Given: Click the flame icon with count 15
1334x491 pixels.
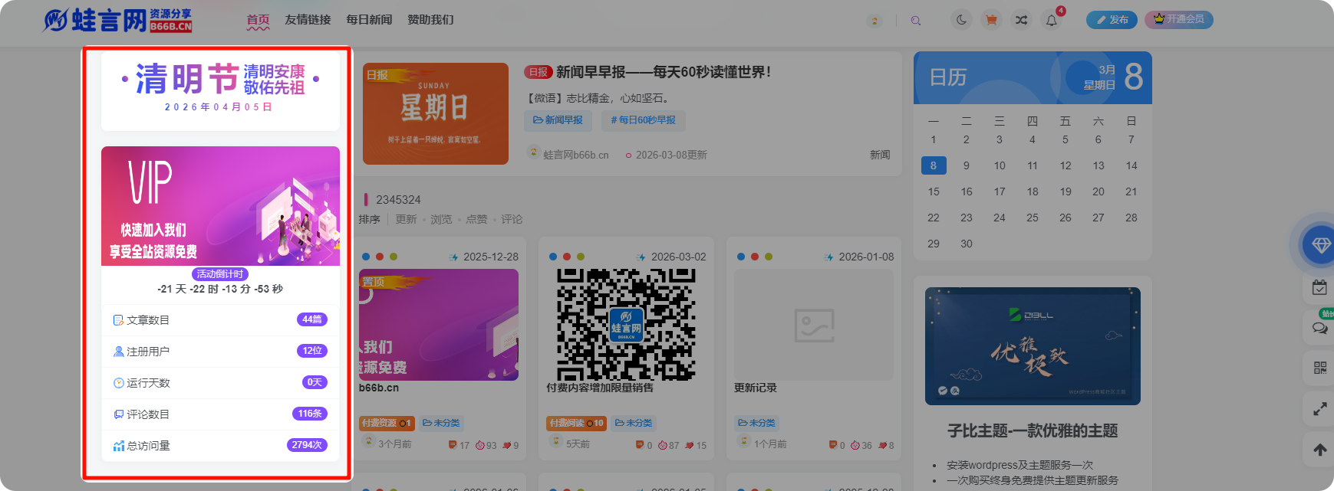Looking at the screenshot, I should coord(689,445).
